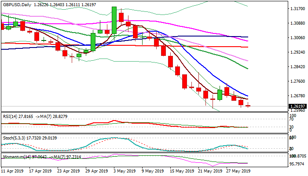Click the 1.27600 price axis label

[298, 81]
